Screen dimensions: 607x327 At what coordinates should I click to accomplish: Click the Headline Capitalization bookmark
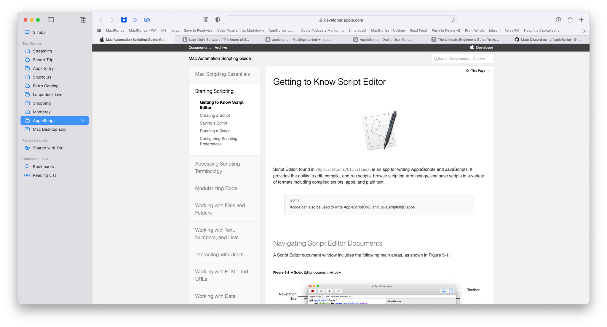tap(542, 31)
